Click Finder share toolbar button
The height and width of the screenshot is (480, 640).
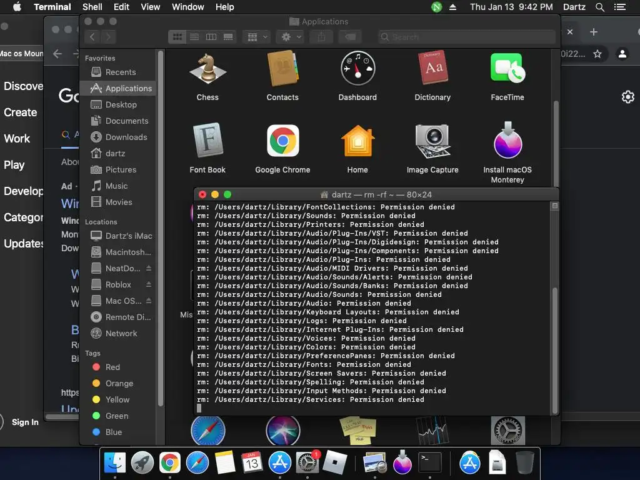click(322, 37)
